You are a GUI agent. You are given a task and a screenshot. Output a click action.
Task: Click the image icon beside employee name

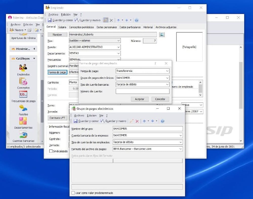pos(162,35)
